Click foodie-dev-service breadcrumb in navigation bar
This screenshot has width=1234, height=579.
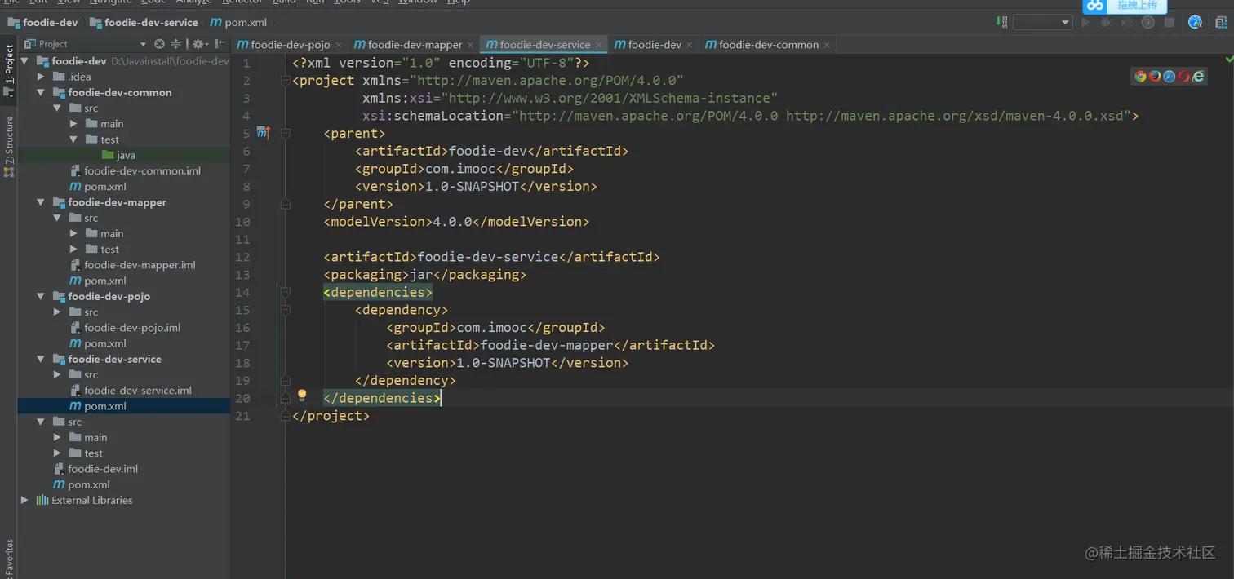[144, 23]
